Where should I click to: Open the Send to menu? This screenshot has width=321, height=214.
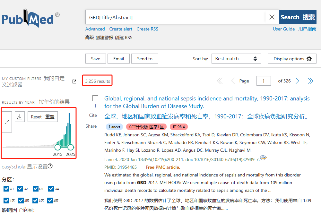[x=145, y=59]
